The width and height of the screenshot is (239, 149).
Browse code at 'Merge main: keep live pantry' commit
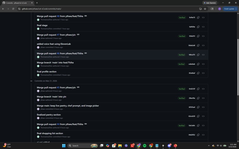(x=203, y=107)
